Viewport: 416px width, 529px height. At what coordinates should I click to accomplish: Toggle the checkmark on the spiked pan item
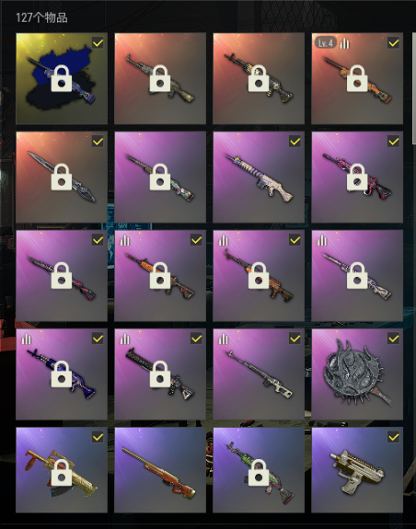click(x=393, y=339)
